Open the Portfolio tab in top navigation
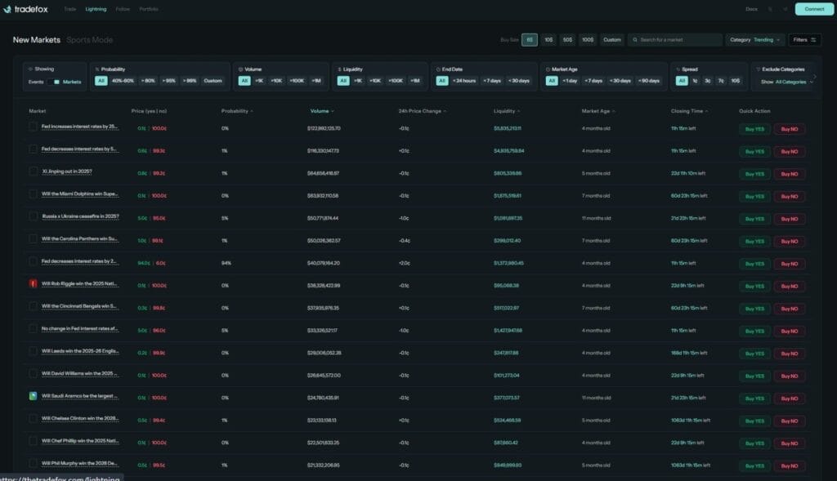This screenshot has height=481, width=837. [149, 9]
